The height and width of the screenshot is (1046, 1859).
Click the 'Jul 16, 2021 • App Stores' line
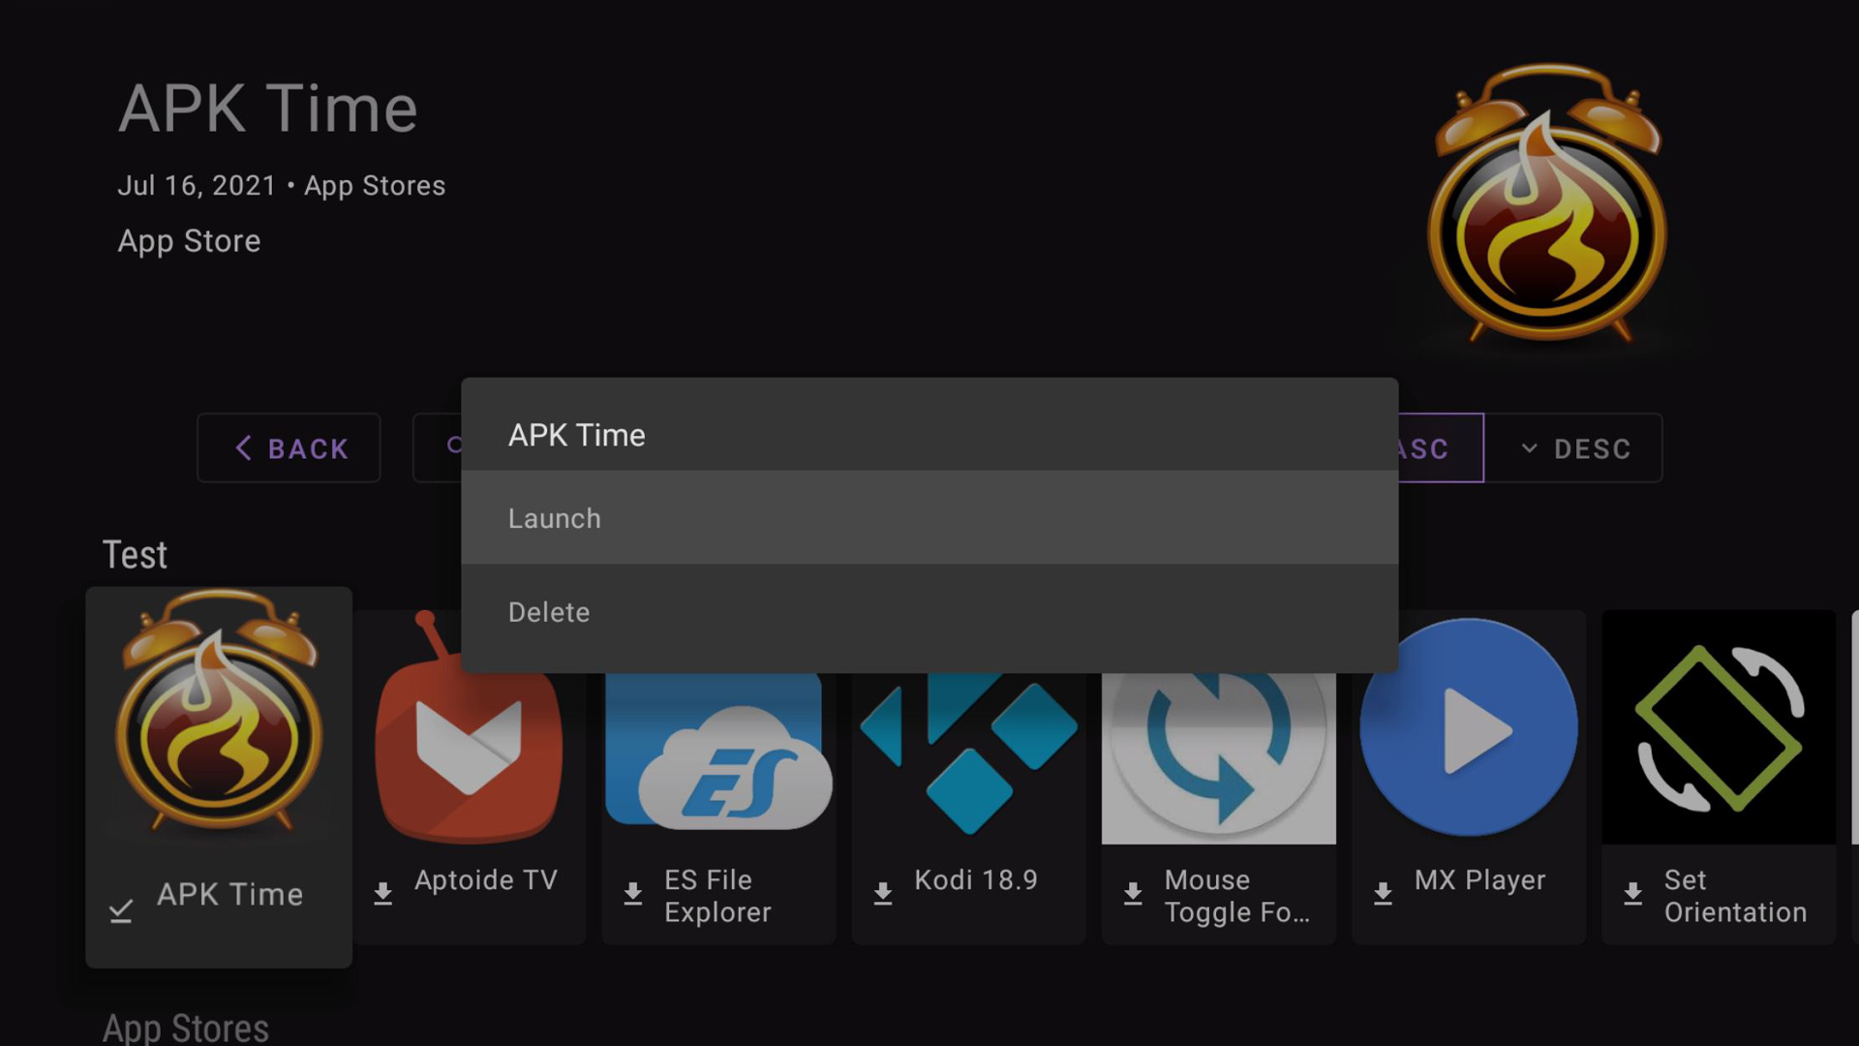tap(282, 185)
